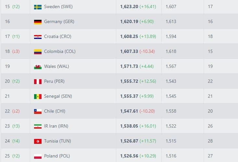Click the Tunisia flag icon
The width and height of the screenshot is (238, 162).
click(x=38, y=141)
